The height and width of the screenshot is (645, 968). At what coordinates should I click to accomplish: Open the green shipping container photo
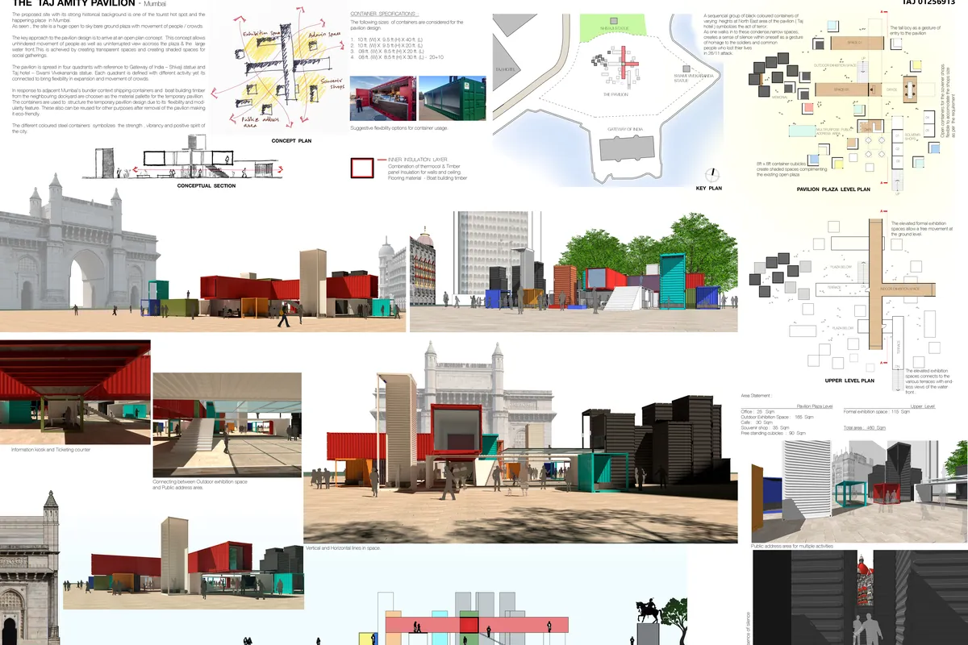tap(452, 98)
